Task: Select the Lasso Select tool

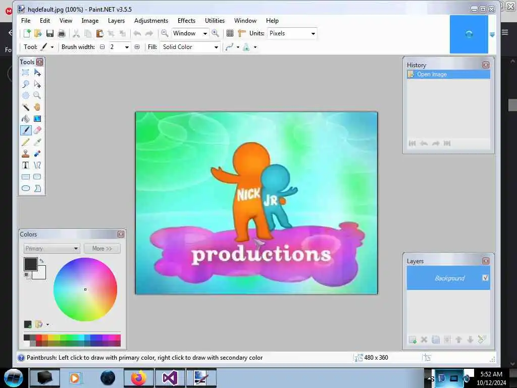Action: [25, 84]
